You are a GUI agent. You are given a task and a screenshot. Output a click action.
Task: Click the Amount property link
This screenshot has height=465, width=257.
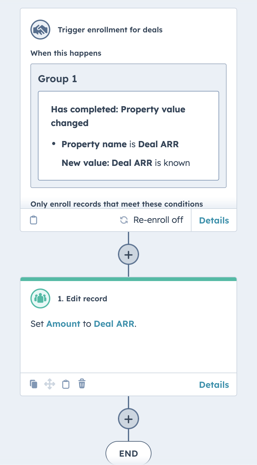63,324
